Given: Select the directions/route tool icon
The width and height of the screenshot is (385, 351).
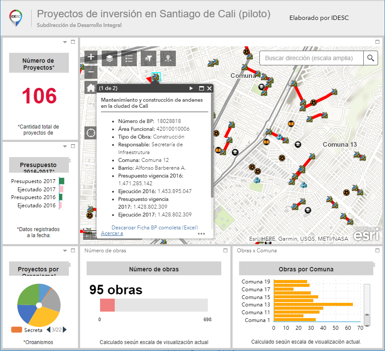Looking at the screenshot, I should pos(168,58).
